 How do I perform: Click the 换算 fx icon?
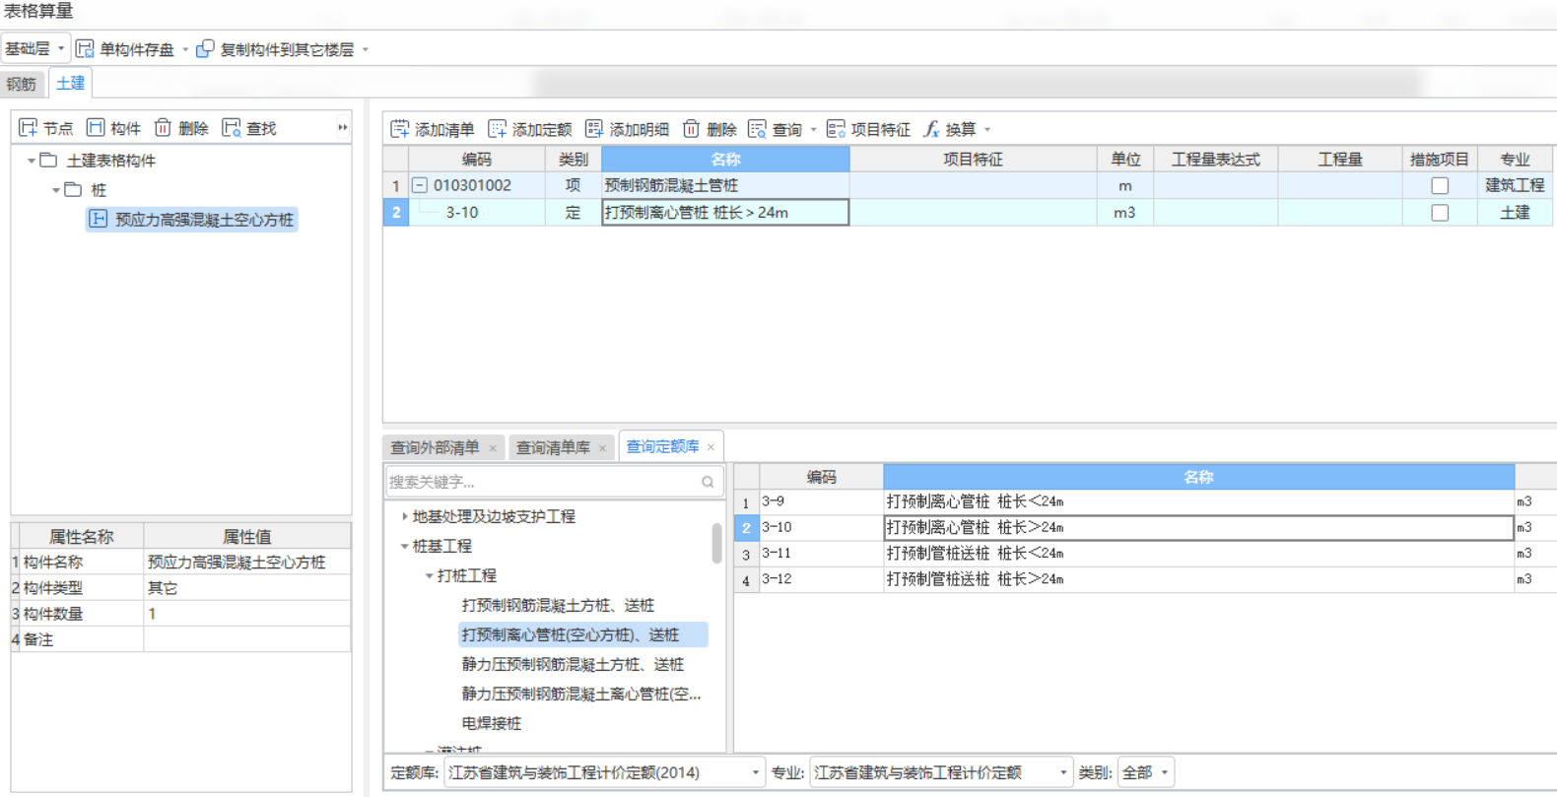tap(931, 129)
